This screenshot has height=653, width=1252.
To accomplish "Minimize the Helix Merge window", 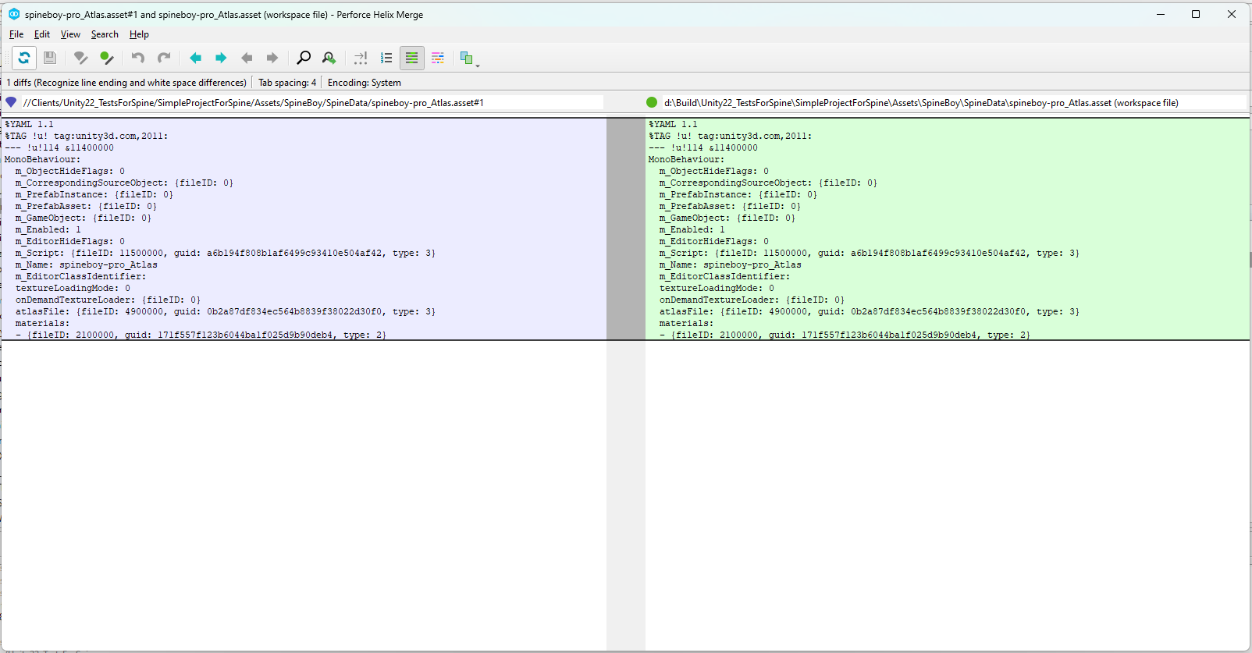I will pos(1161,14).
